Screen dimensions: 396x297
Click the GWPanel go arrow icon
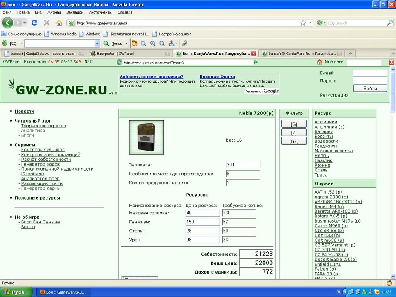[x=255, y=62]
